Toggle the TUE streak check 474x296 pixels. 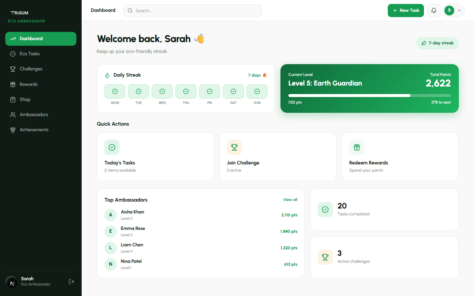pyautogui.click(x=139, y=91)
